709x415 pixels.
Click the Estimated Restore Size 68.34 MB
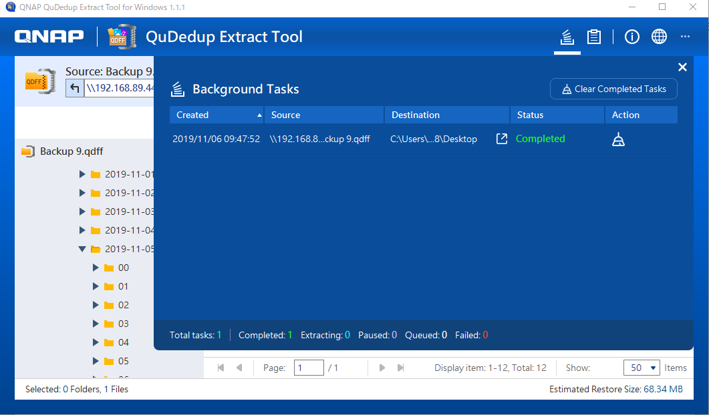coord(616,389)
